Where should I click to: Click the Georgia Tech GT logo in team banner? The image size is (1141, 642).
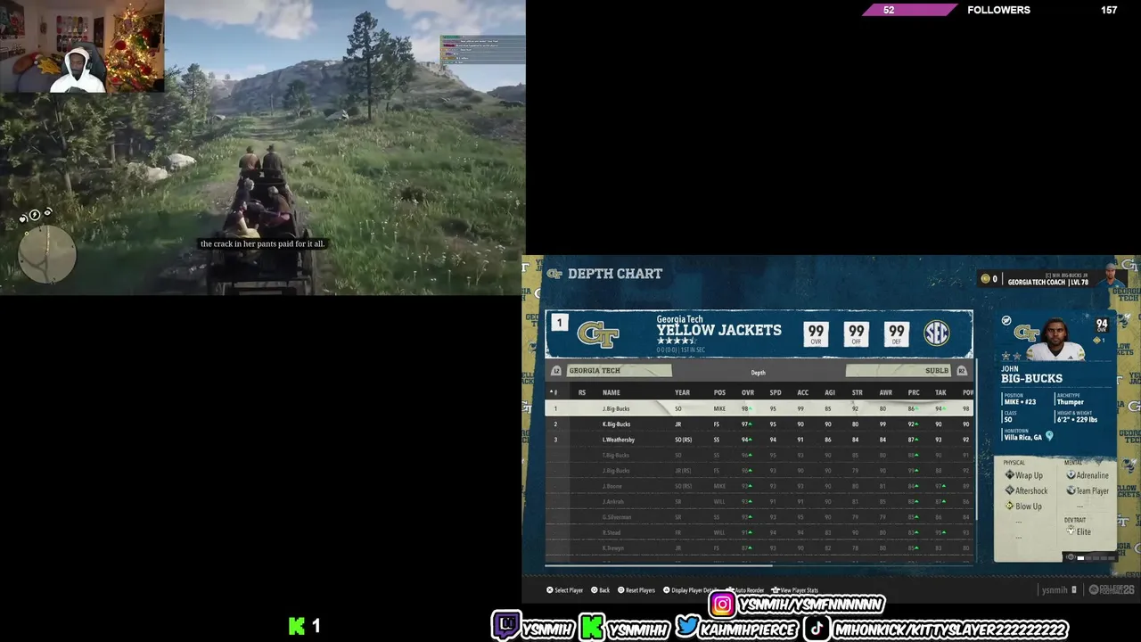coord(598,334)
